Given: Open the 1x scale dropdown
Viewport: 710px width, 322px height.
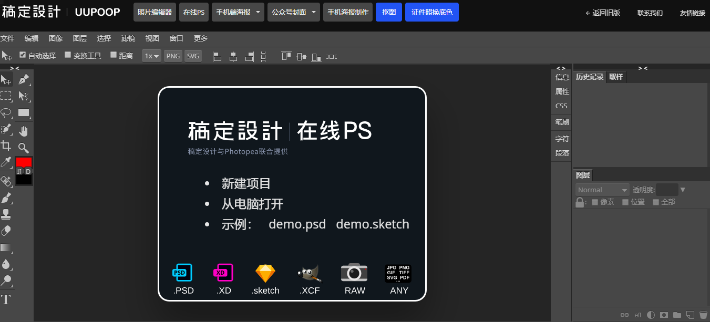Looking at the screenshot, I should tap(152, 56).
